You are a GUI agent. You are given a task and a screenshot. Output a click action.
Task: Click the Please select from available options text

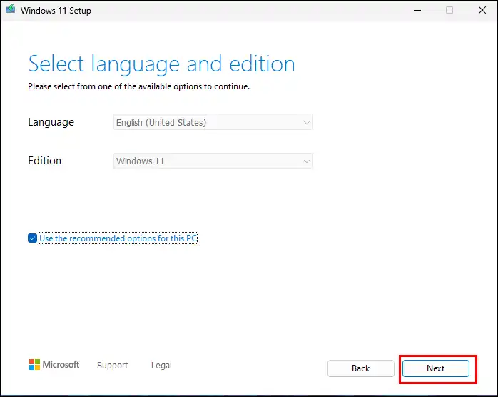point(139,86)
